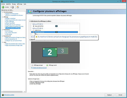Click the multi-display icon in page header
This screenshot has height=98, width=127.
(x=30, y=12)
